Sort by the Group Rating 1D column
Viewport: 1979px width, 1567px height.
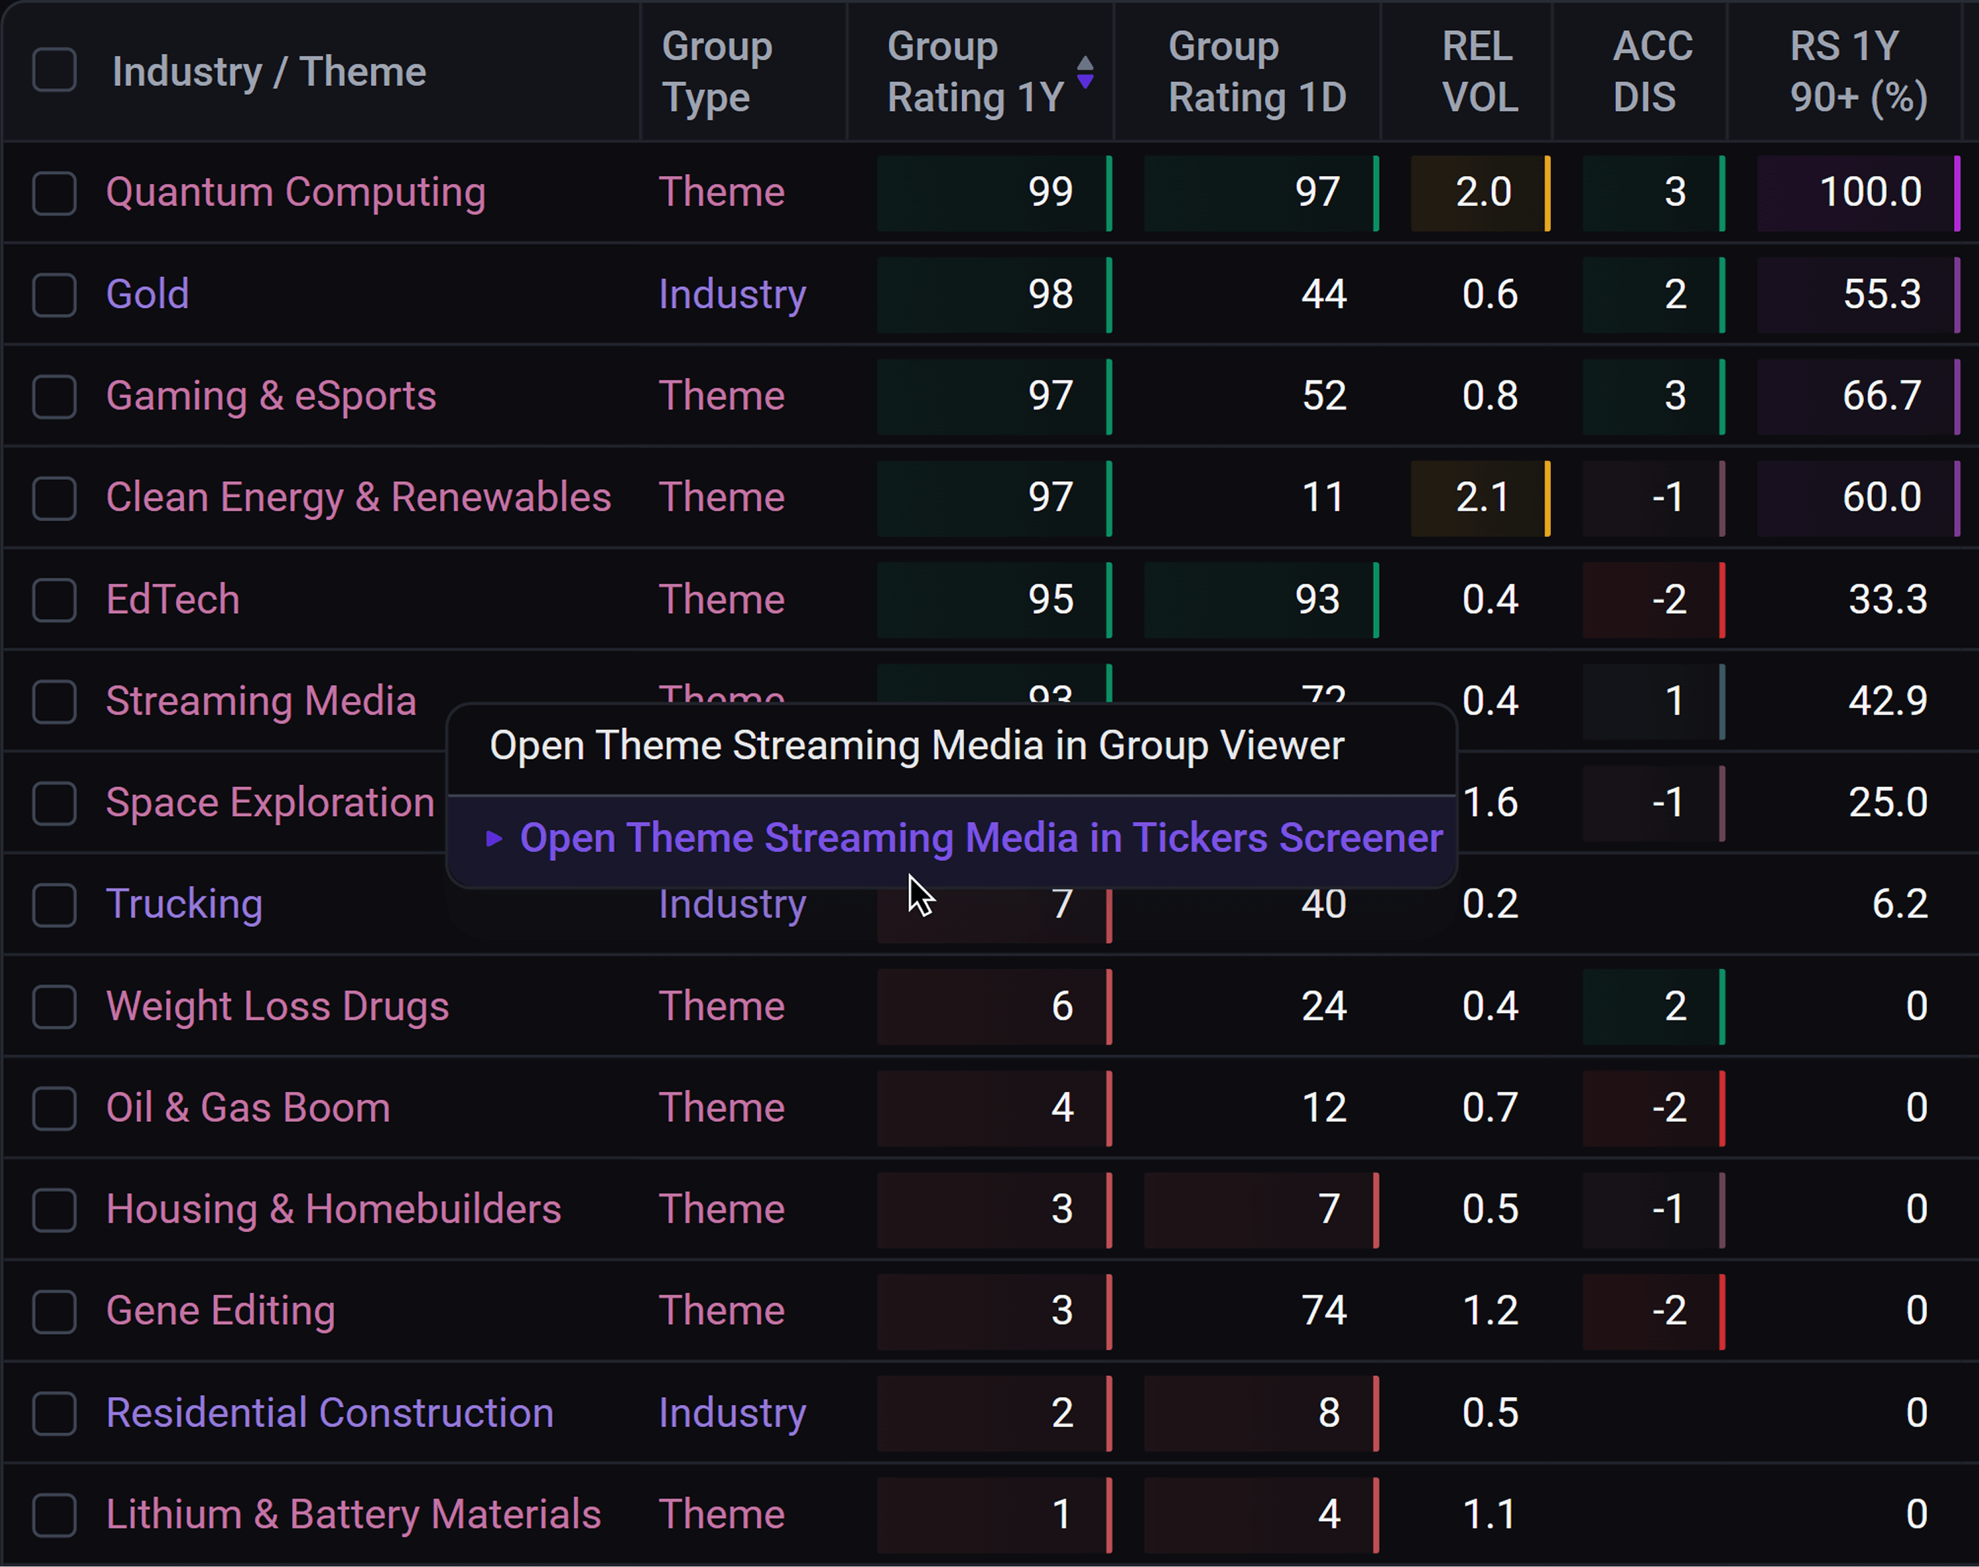[1257, 72]
